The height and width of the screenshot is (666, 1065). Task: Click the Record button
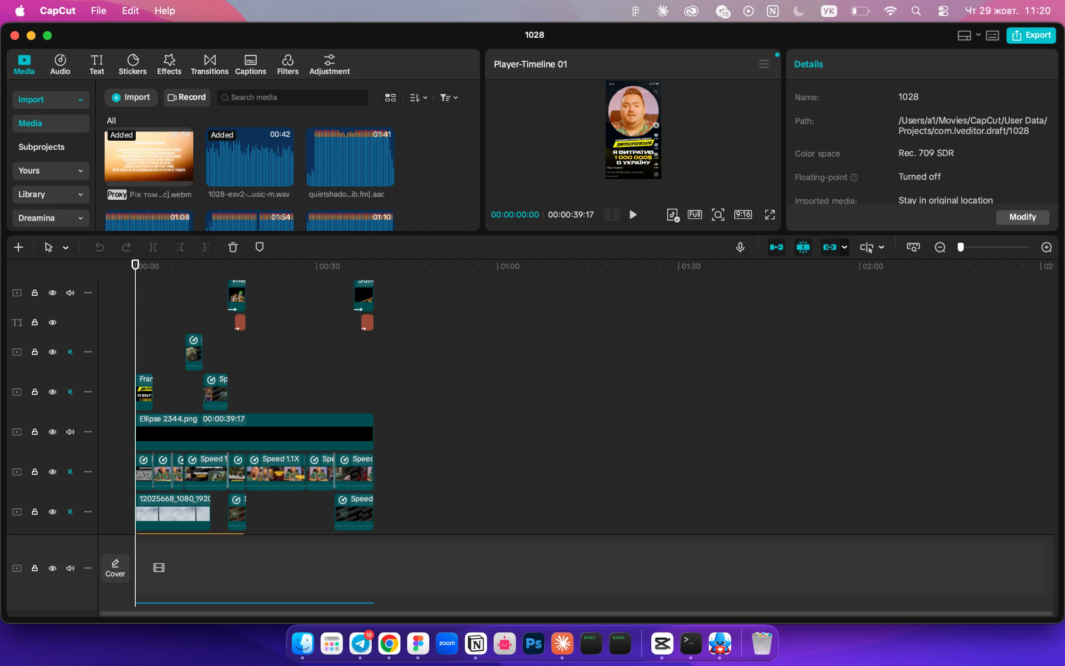(187, 98)
